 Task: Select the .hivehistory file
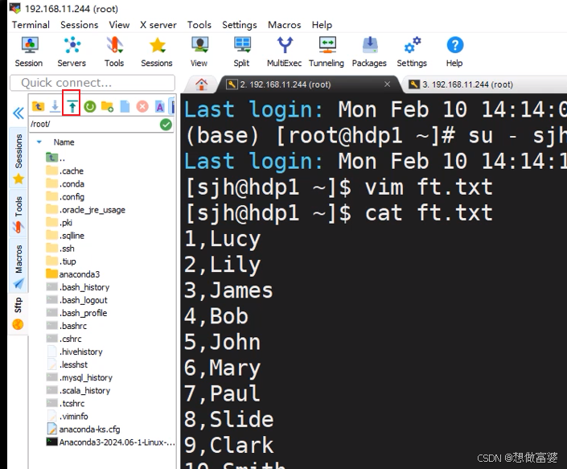coord(75,352)
